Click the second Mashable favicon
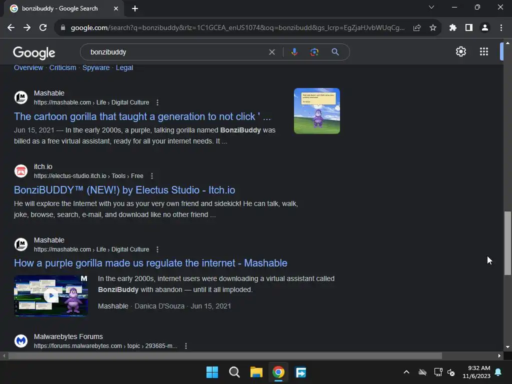The image size is (512, 384). pos(21,244)
